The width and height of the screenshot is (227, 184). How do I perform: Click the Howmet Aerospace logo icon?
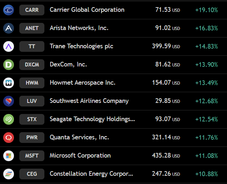tap(9, 83)
